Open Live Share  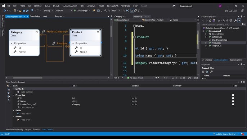click(231, 11)
